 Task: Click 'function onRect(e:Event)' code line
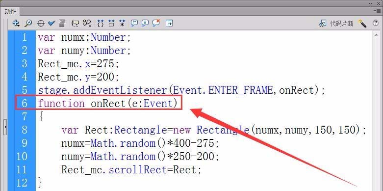(x=108, y=104)
